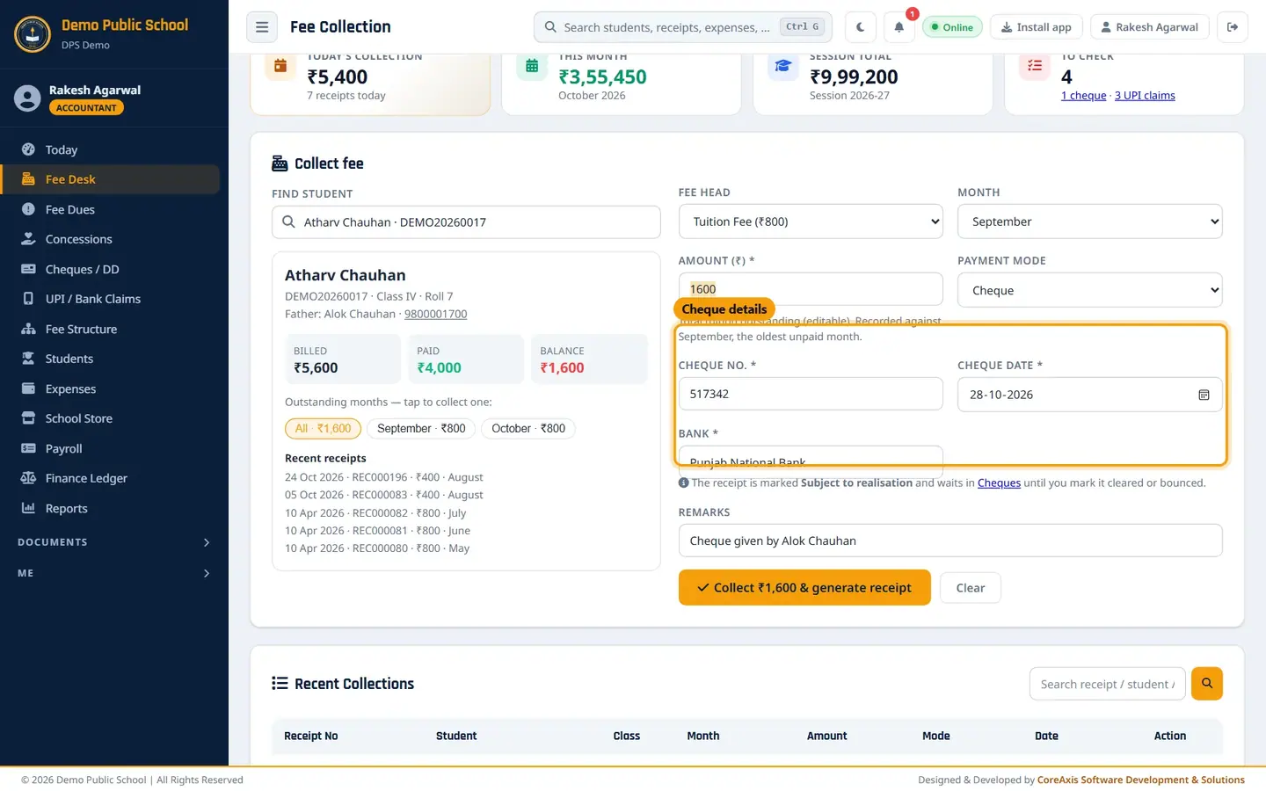
Task: Open Finance Ledger
Action: (110, 478)
